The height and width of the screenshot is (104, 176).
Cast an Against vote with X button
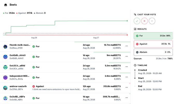pyautogui.click(x=144, y=21)
